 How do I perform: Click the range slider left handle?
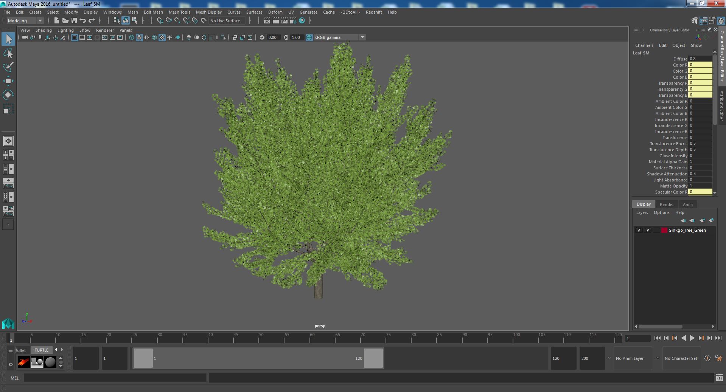point(143,358)
